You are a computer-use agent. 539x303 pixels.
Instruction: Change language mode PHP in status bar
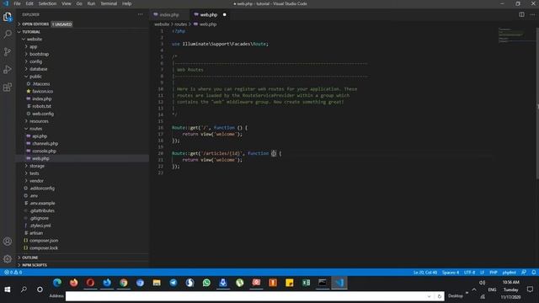tap(494, 272)
